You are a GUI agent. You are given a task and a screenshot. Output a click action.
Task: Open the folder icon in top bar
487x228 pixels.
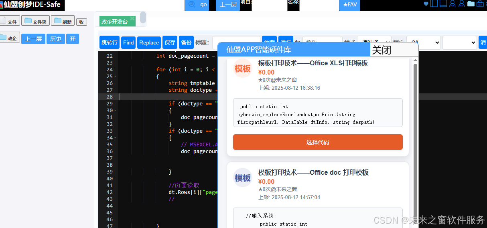471,4
